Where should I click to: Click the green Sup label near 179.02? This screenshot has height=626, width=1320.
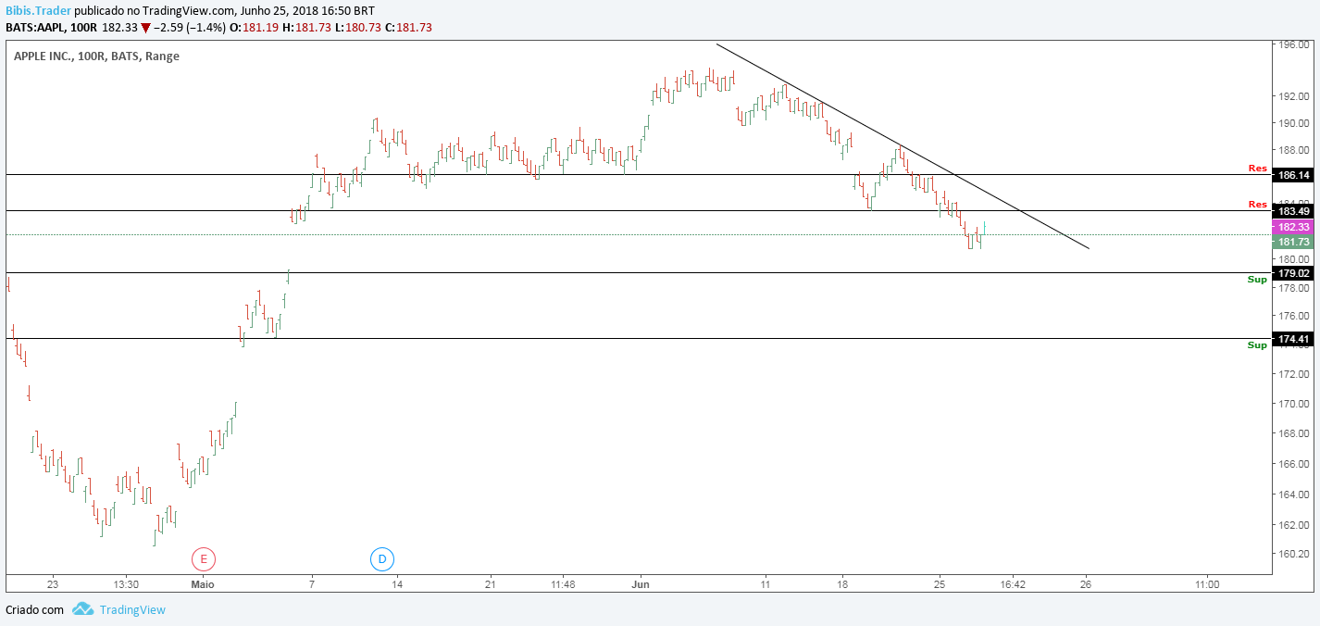[1257, 279]
